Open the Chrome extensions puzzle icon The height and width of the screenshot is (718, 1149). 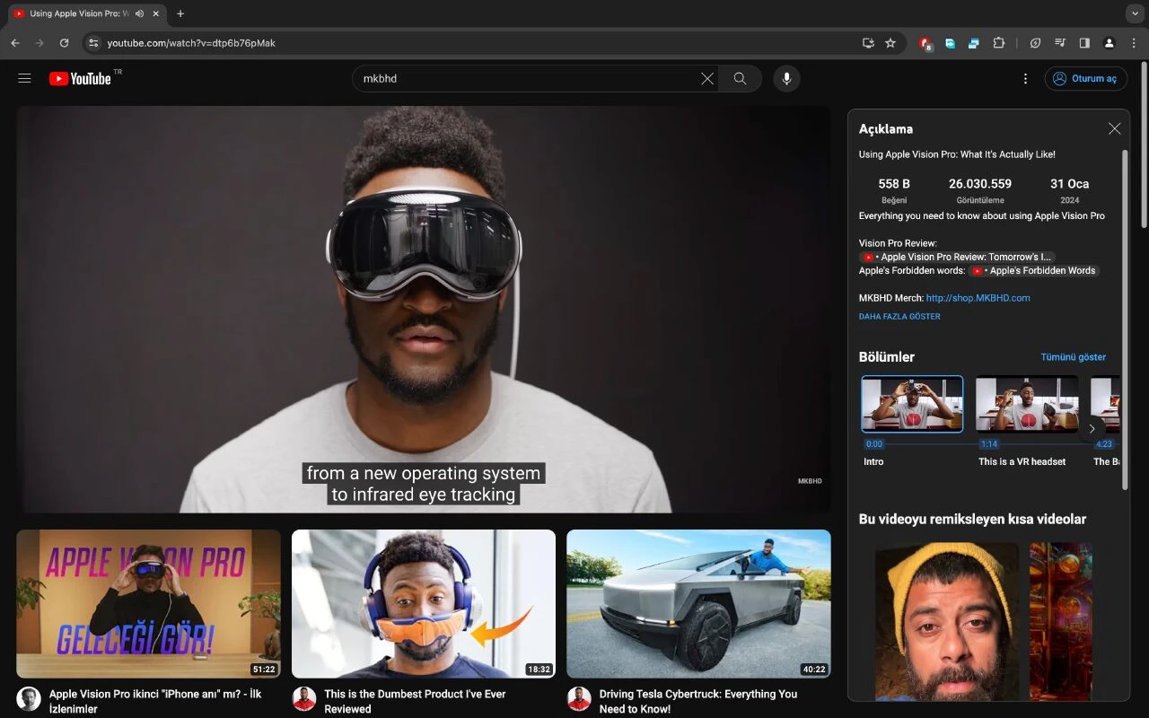click(998, 43)
